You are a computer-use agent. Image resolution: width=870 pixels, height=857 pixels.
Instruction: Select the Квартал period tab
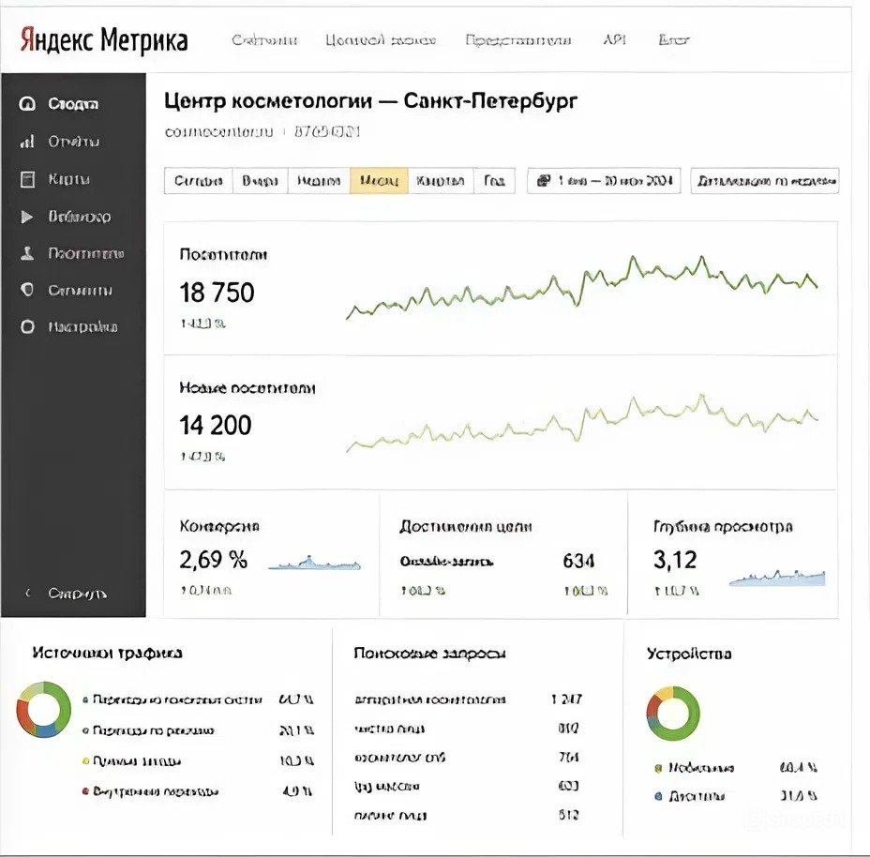pyautogui.click(x=441, y=181)
